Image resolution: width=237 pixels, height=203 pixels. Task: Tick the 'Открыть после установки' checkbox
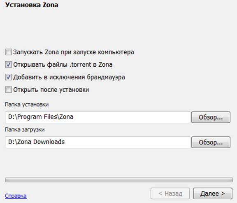pos(8,90)
